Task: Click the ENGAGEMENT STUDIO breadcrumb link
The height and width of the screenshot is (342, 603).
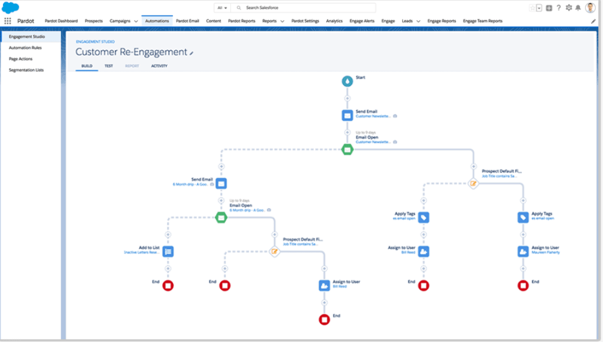Action: point(95,41)
